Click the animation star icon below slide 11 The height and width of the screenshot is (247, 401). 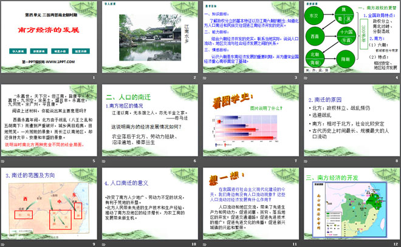(x=205, y=245)
